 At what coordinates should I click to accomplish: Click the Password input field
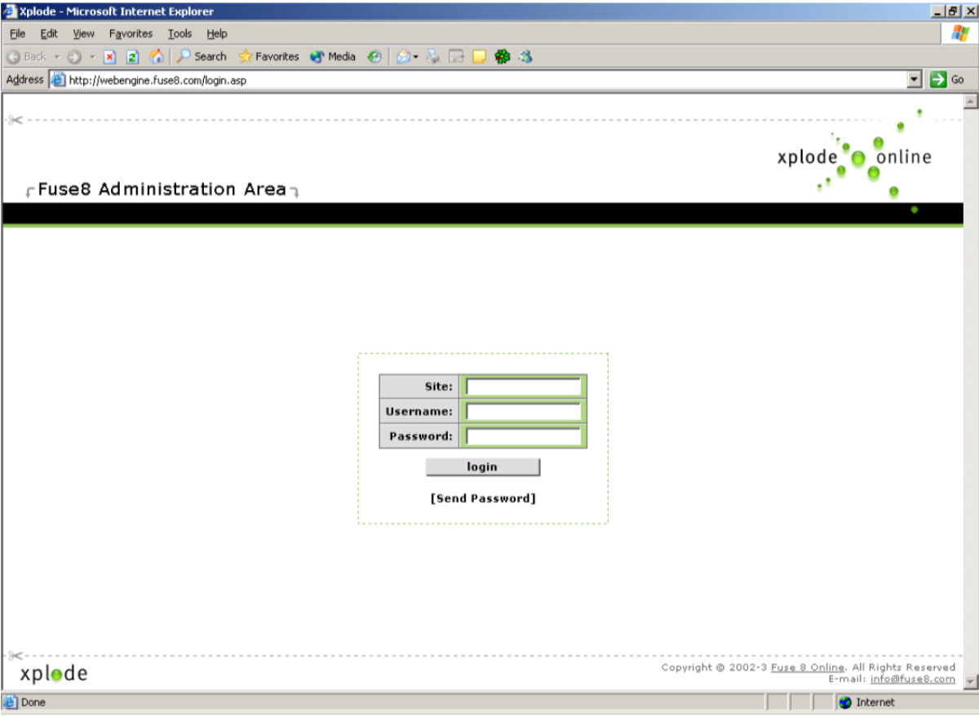click(523, 436)
